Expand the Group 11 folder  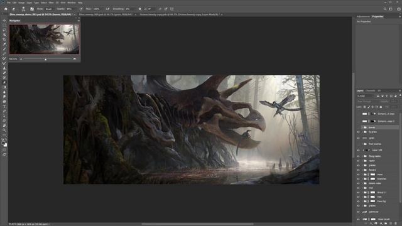[362, 193]
